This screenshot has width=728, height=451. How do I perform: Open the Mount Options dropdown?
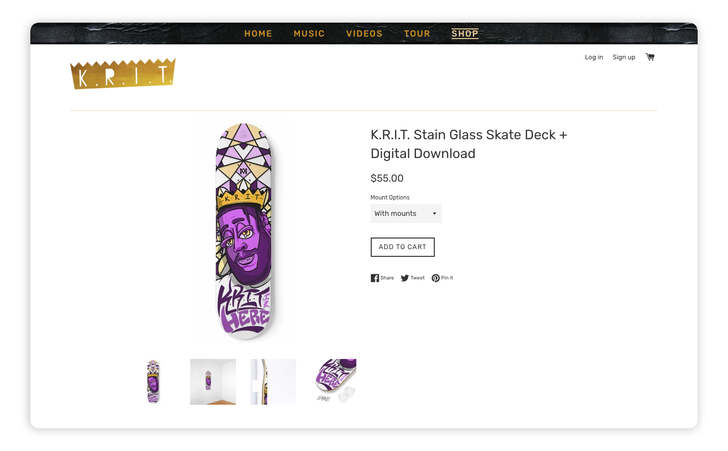tap(405, 213)
